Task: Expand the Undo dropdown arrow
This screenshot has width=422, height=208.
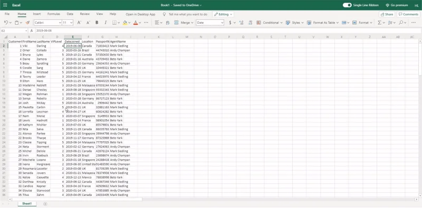Action: click(10, 23)
